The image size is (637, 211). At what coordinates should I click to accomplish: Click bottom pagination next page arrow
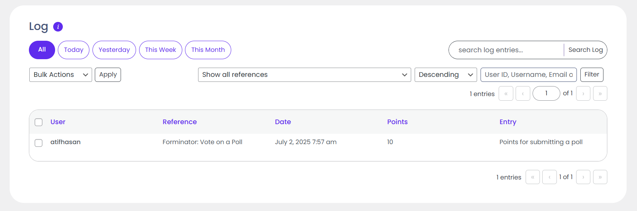pyautogui.click(x=583, y=177)
